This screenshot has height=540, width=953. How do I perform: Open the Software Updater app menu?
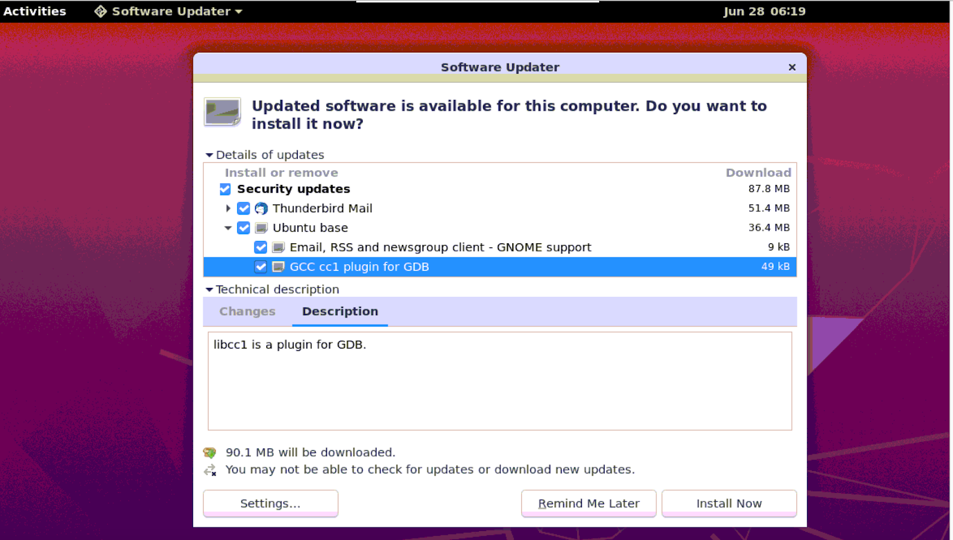[169, 11]
